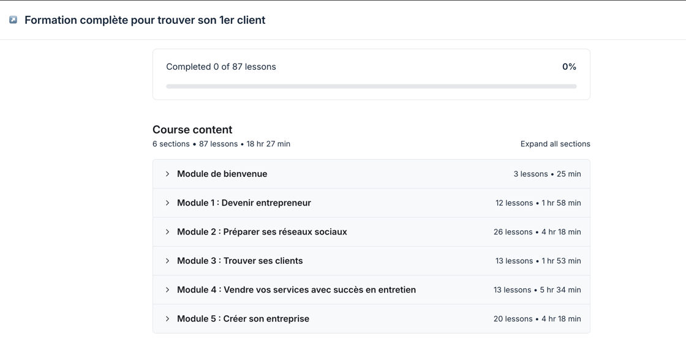Toggle the chevron for Module 2 section
The height and width of the screenshot is (363, 686).
point(167,232)
